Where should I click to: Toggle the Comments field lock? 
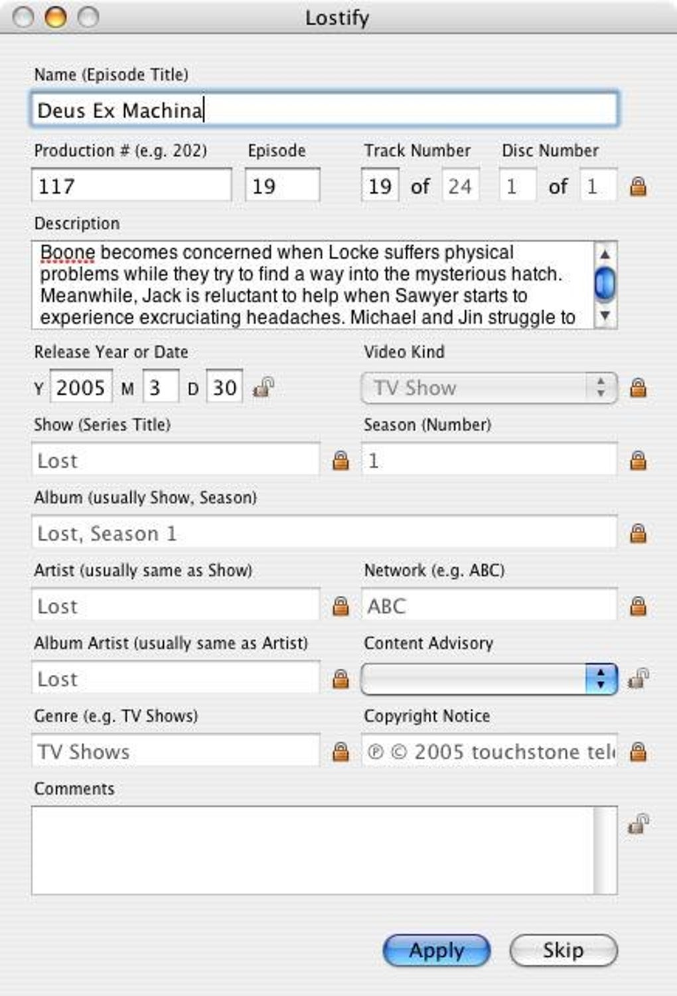pos(638,823)
